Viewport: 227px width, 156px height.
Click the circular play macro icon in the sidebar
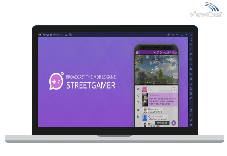[x=191, y=64]
